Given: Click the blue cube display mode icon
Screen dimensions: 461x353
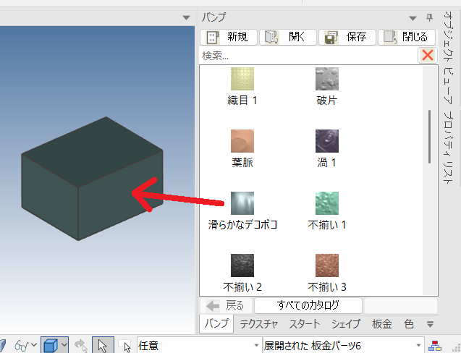Looking at the screenshot, I should (50, 345).
